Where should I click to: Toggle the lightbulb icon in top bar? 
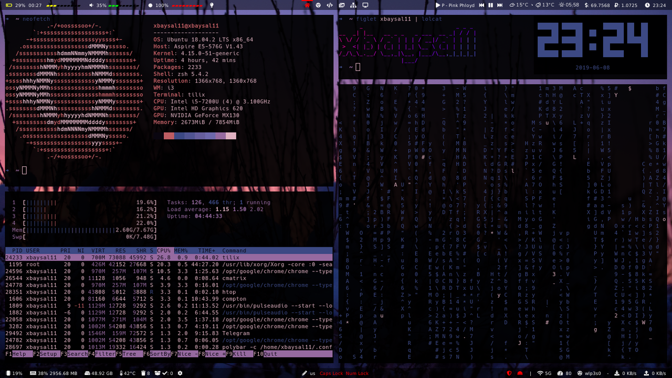coord(212,5)
